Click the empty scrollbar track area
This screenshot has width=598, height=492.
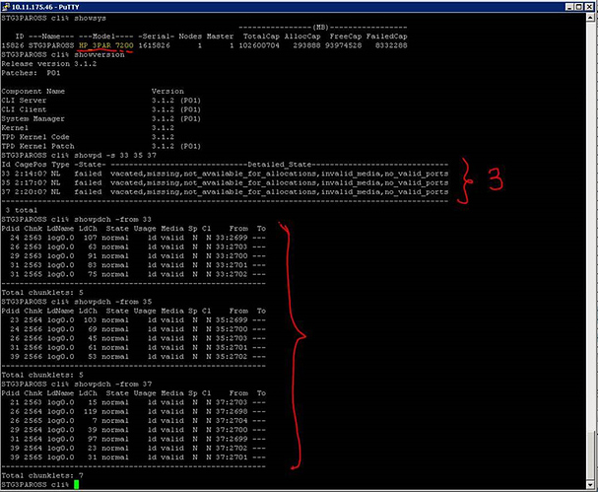(x=590, y=225)
